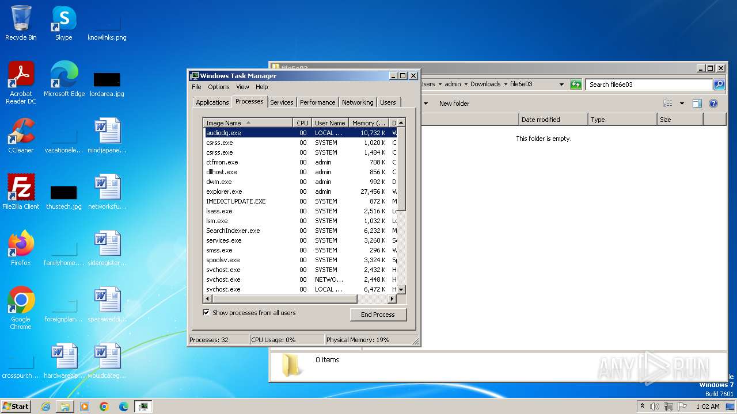Screen dimensions: 737x414
Task: Click New folder in Explorer toolbar
Action: coord(454,103)
